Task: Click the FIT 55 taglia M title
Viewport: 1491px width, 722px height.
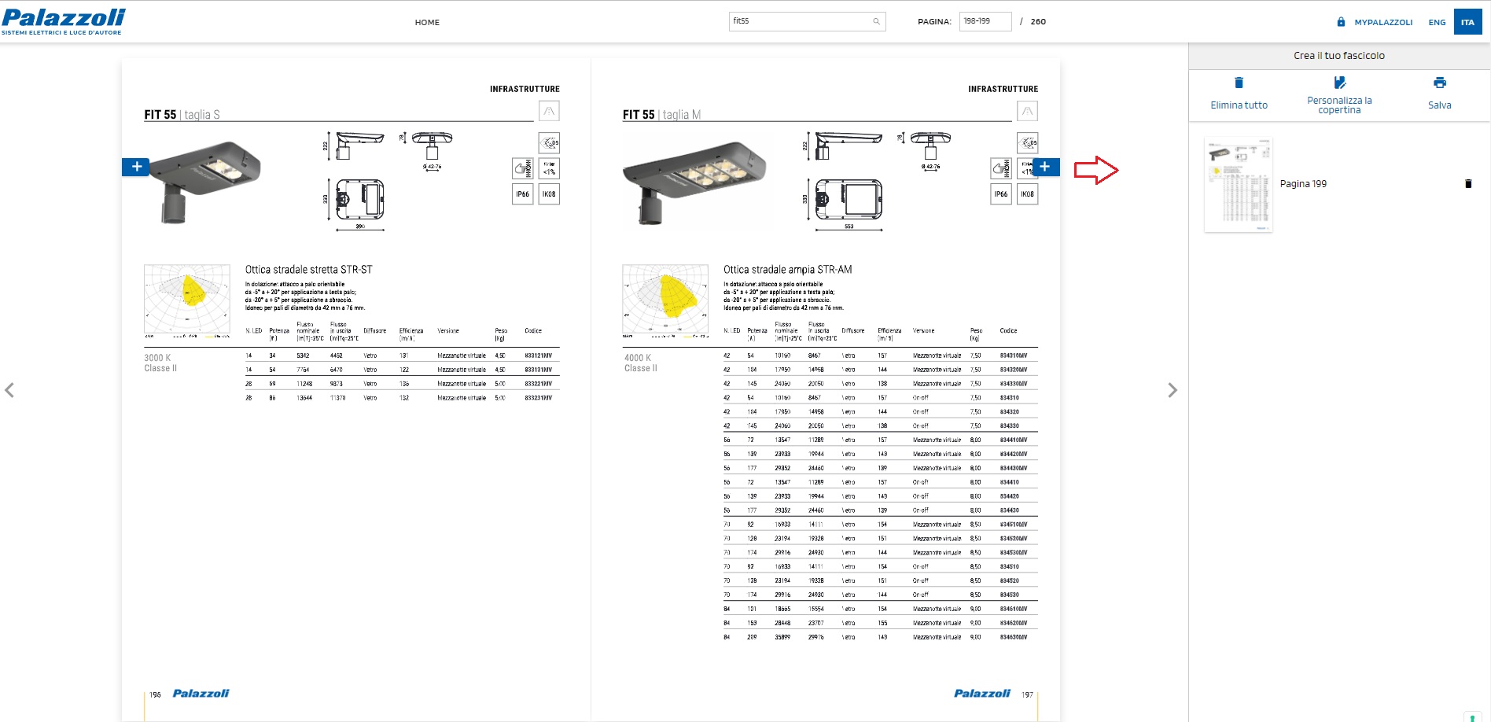Action: click(661, 115)
